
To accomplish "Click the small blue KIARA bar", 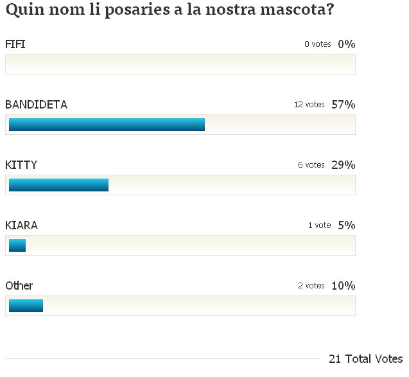I will (17, 245).
